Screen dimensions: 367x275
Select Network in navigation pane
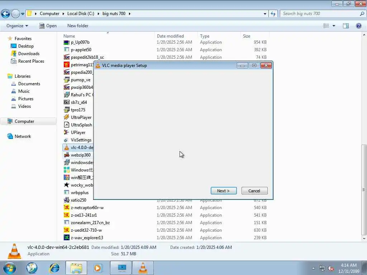pos(23,136)
